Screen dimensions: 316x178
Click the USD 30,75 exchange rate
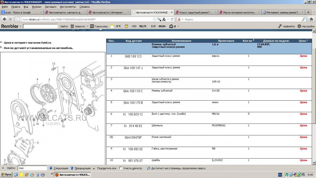point(139,26)
